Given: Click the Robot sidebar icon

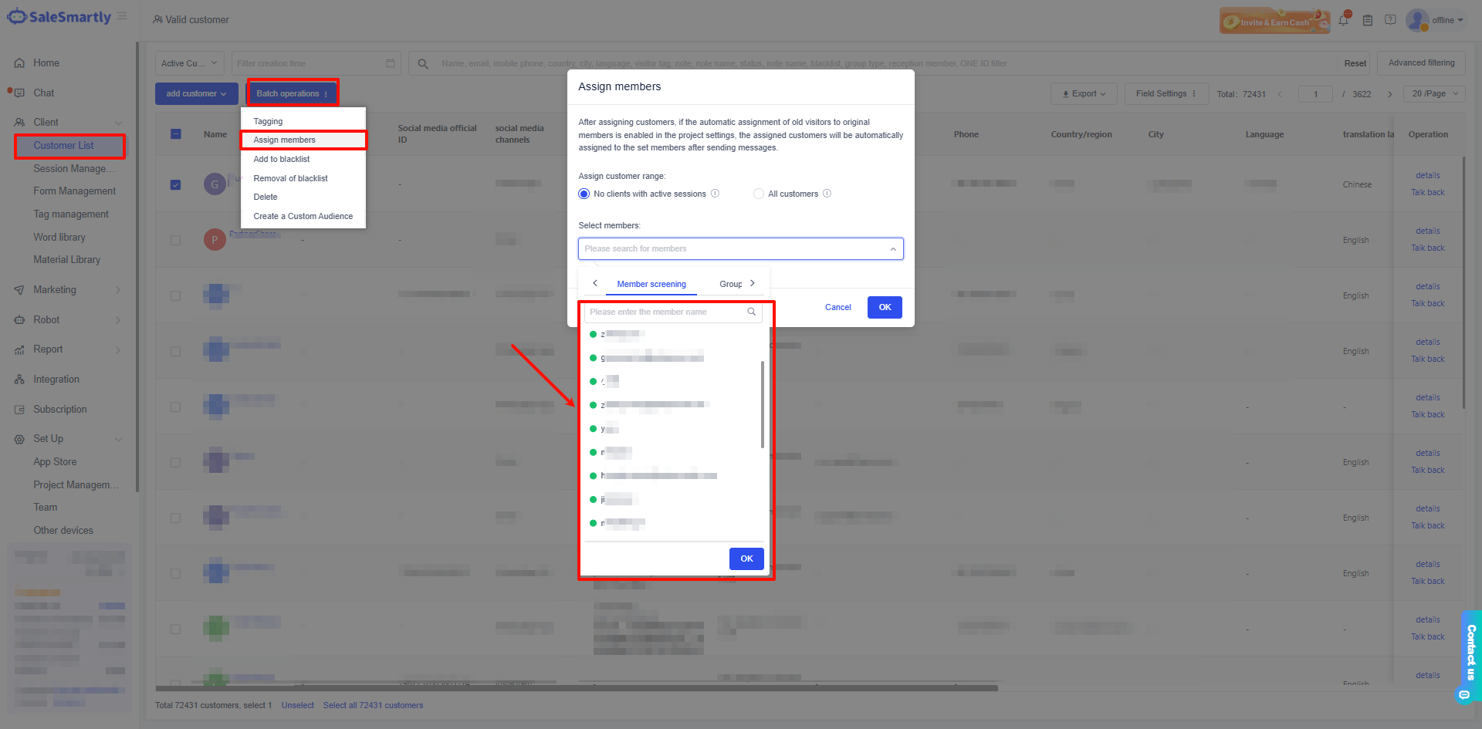Looking at the screenshot, I should pyautogui.click(x=19, y=320).
